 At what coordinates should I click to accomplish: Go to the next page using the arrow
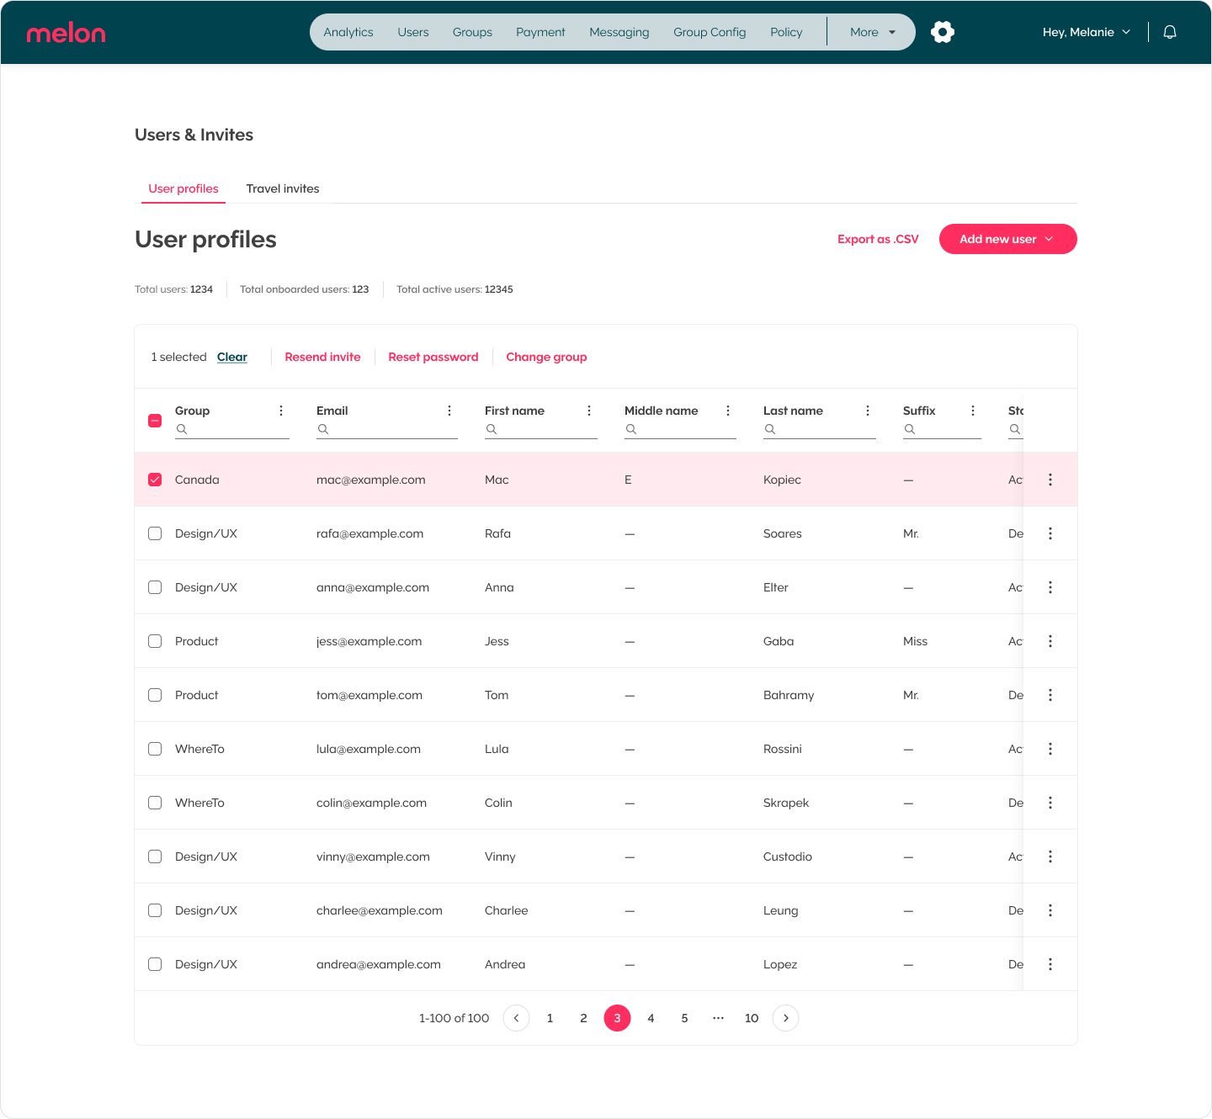(x=785, y=1018)
